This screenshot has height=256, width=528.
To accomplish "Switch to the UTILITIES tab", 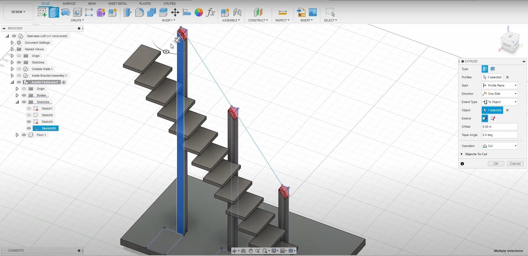I will [x=169, y=4].
